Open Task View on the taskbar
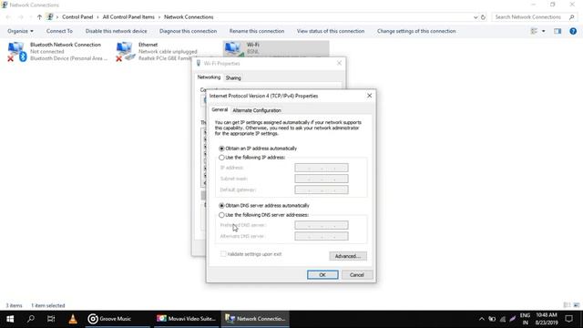Viewport: 583px width, 328px height. (x=51, y=319)
